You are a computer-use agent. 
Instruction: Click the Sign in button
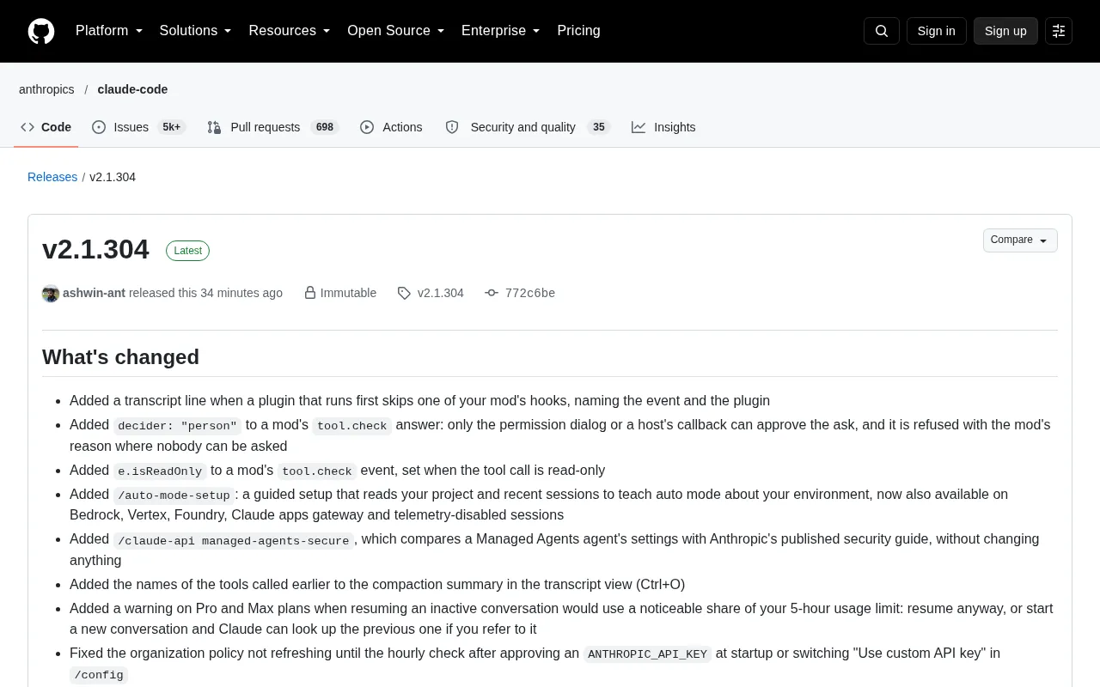click(x=936, y=31)
